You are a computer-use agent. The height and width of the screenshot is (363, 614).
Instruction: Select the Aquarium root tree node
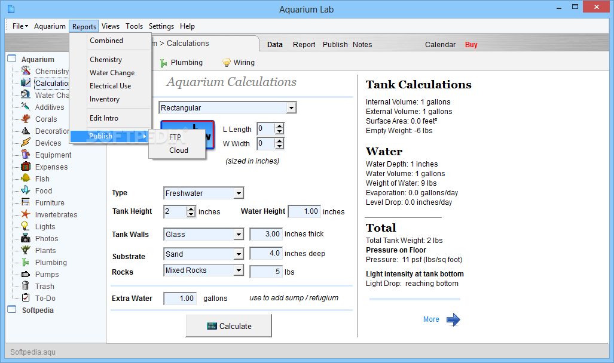tap(38, 60)
